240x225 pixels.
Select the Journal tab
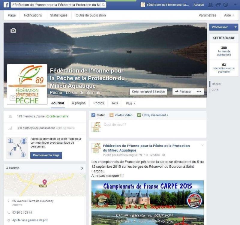(58, 103)
